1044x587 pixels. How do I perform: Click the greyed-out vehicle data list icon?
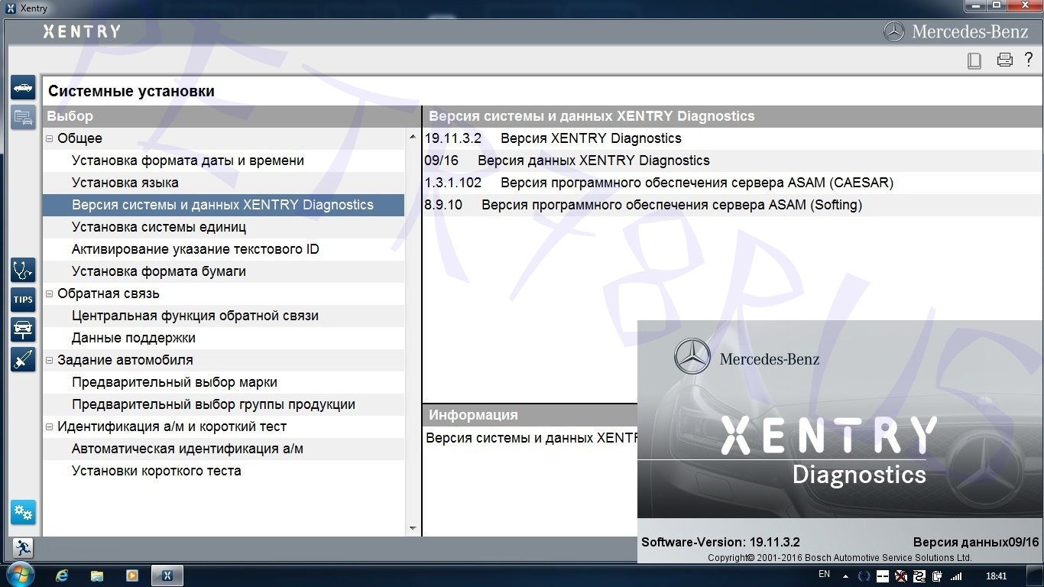pyautogui.click(x=23, y=117)
